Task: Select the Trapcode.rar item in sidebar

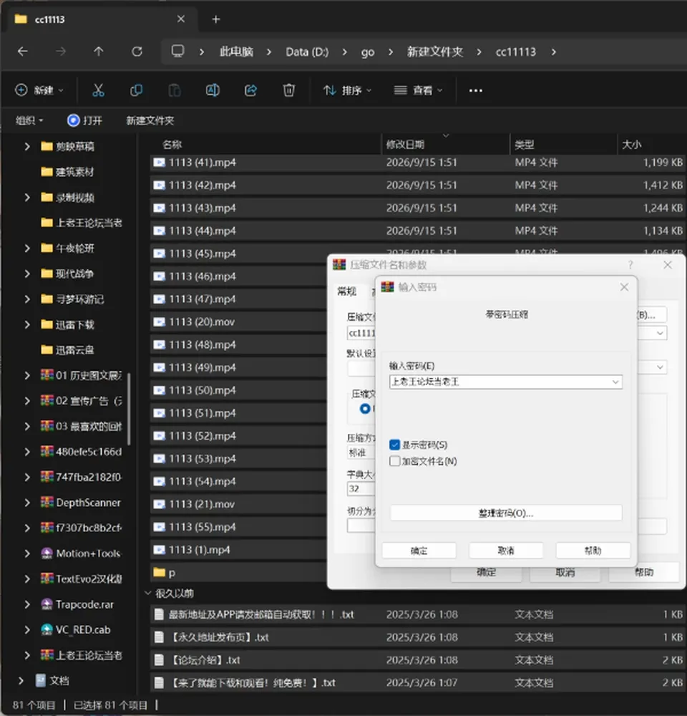Action: click(x=84, y=604)
